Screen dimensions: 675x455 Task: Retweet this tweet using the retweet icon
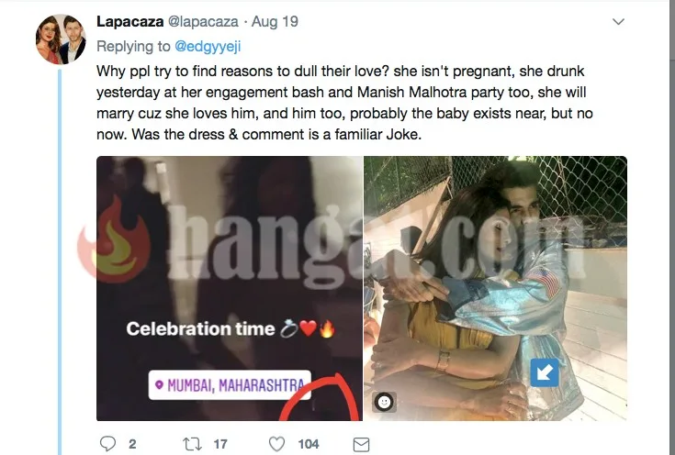pyautogui.click(x=192, y=443)
